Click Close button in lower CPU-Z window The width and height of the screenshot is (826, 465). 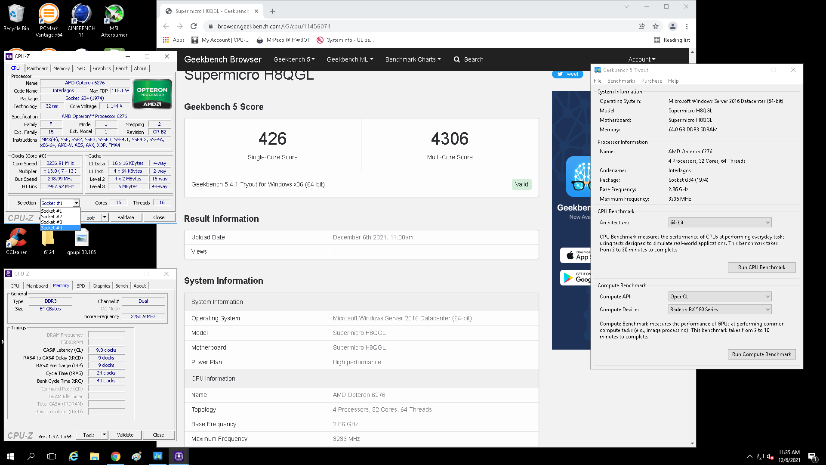click(x=158, y=435)
